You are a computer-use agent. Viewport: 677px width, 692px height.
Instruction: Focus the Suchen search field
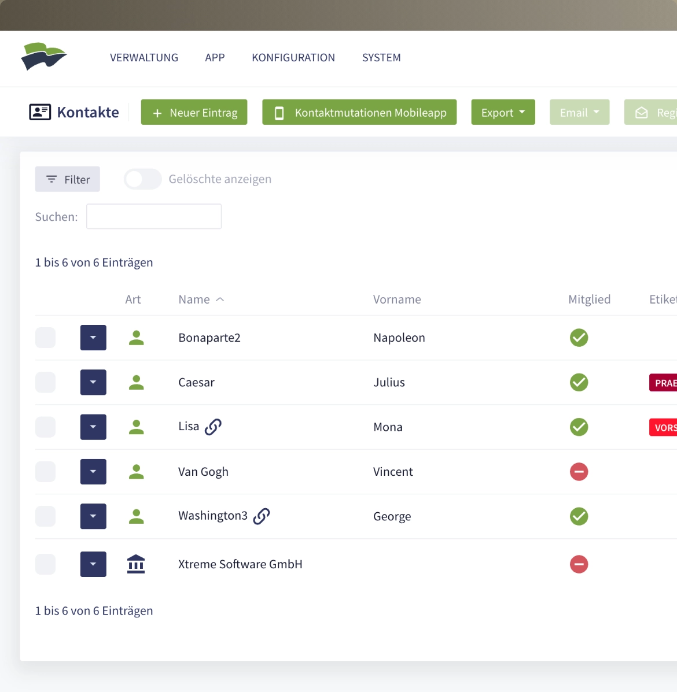pyautogui.click(x=154, y=216)
